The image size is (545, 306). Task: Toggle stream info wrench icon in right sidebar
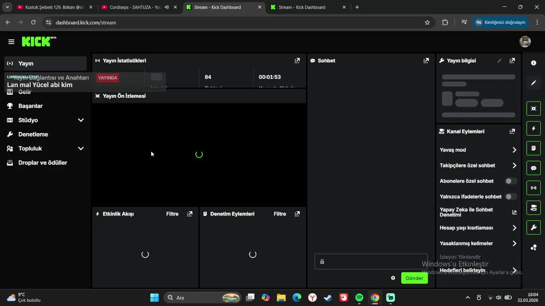(534, 227)
